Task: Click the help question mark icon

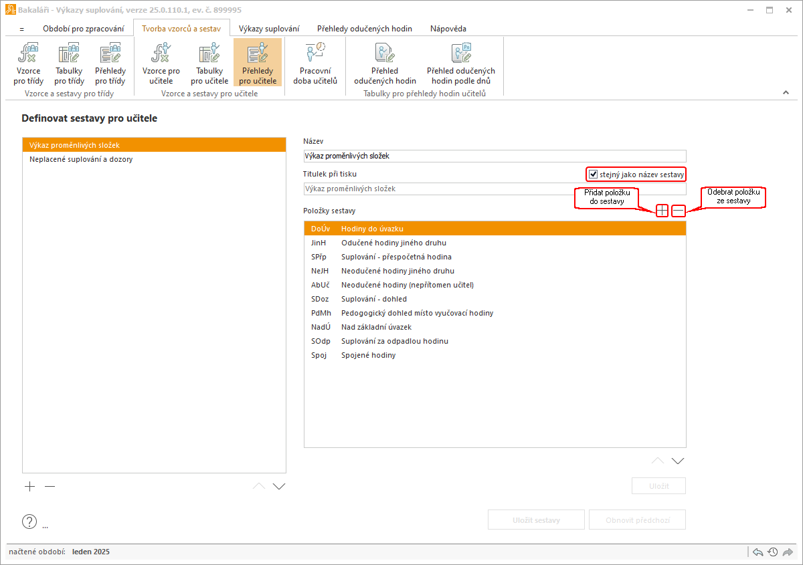Action: [29, 522]
